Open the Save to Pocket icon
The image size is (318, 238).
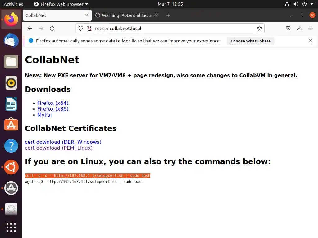(x=288, y=28)
